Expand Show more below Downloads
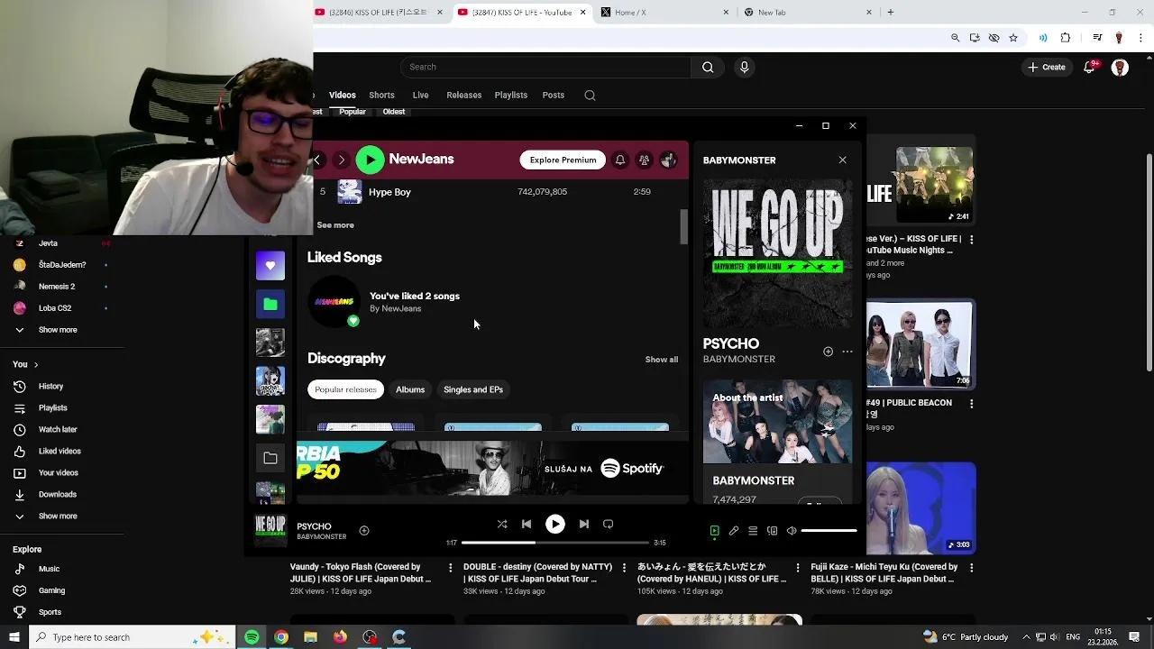Viewport: 1154px width, 649px height. pyautogui.click(x=58, y=516)
